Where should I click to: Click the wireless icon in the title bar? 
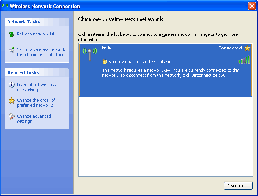[5, 6]
